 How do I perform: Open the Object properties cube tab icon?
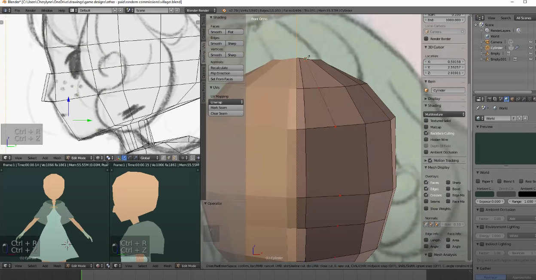pos(512,99)
